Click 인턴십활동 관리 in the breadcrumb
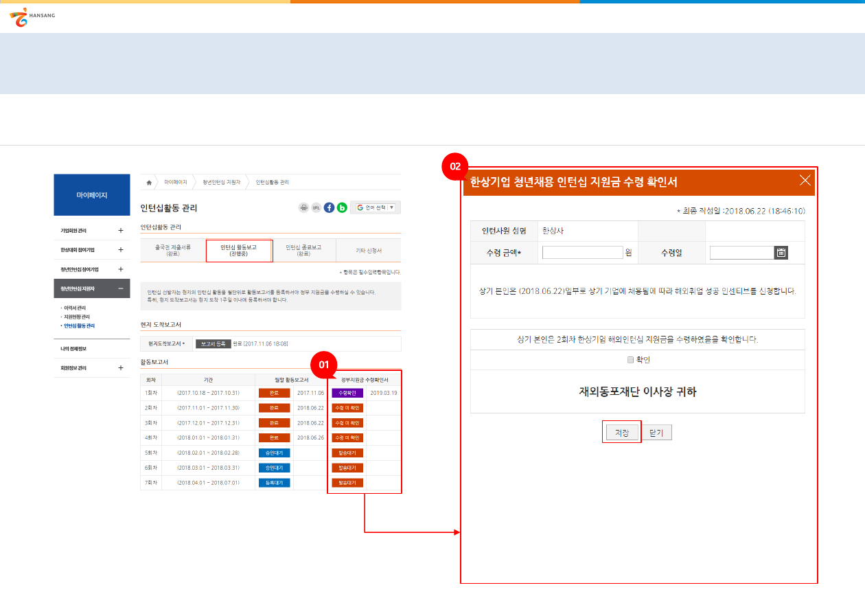The height and width of the screenshot is (603, 865). tap(273, 183)
